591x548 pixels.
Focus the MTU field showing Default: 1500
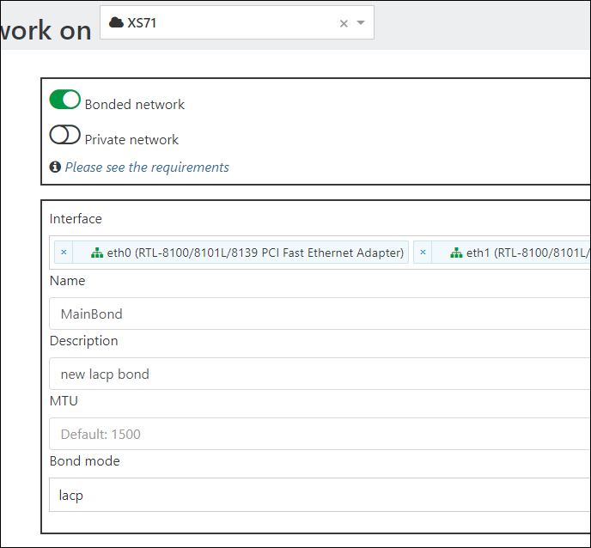coord(320,434)
